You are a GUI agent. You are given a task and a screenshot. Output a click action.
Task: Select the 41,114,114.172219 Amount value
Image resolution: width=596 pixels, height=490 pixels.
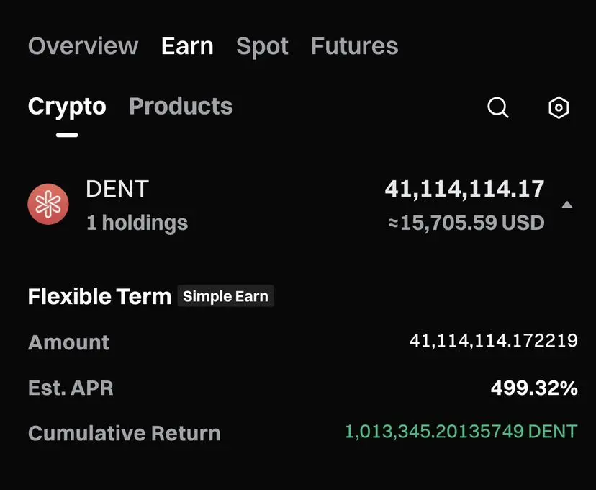493,340
